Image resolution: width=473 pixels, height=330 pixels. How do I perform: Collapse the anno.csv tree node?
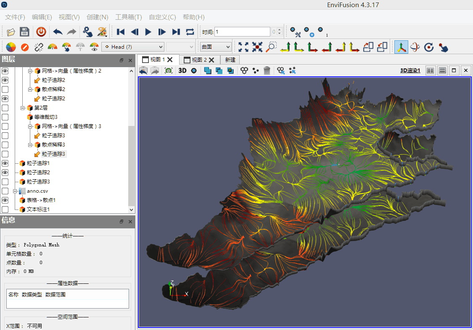tap(15, 191)
